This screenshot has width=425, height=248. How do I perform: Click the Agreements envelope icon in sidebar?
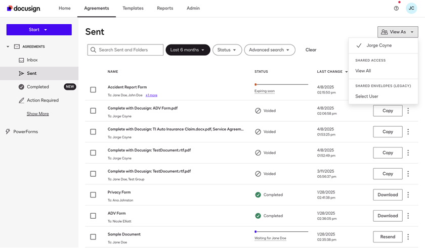click(x=17, y=46)
